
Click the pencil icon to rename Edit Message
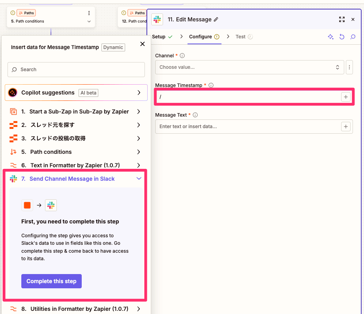click(x=216, y=19)
